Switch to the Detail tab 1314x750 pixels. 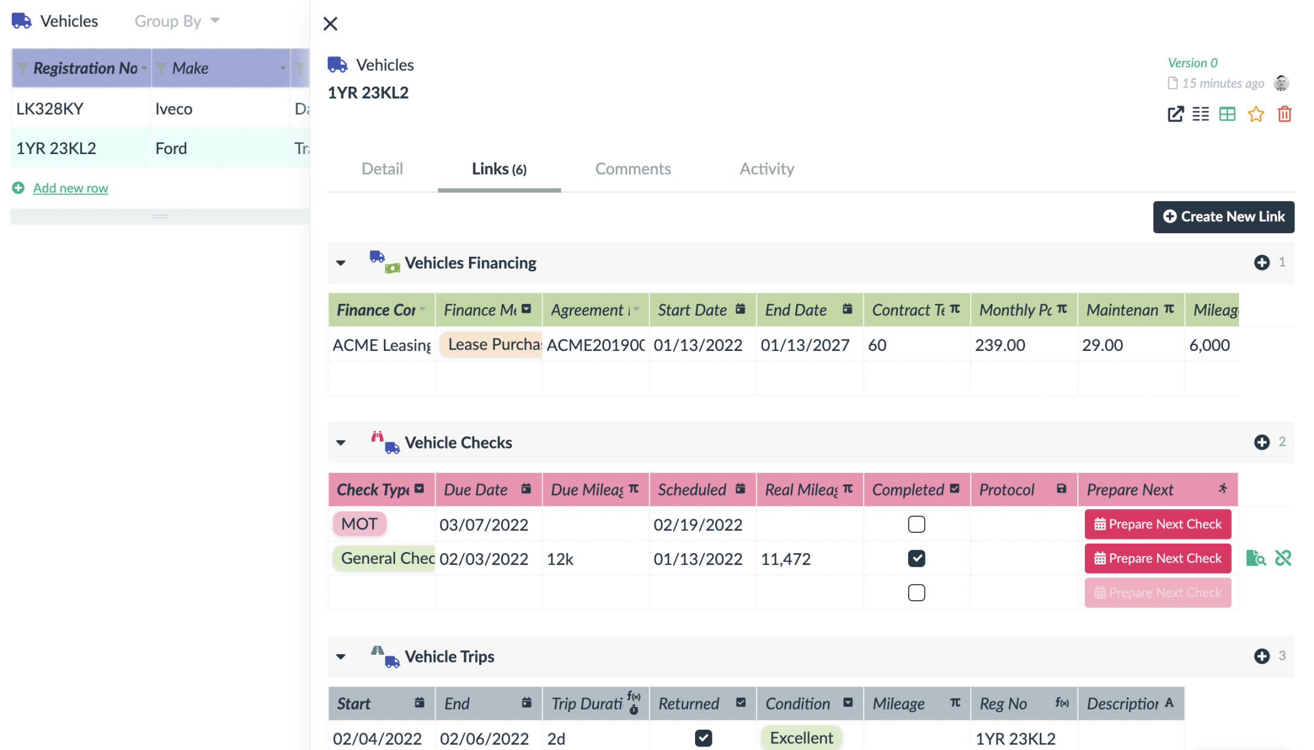point(381,168)
